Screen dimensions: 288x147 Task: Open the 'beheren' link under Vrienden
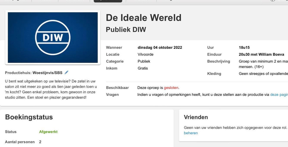pos(191,133)
